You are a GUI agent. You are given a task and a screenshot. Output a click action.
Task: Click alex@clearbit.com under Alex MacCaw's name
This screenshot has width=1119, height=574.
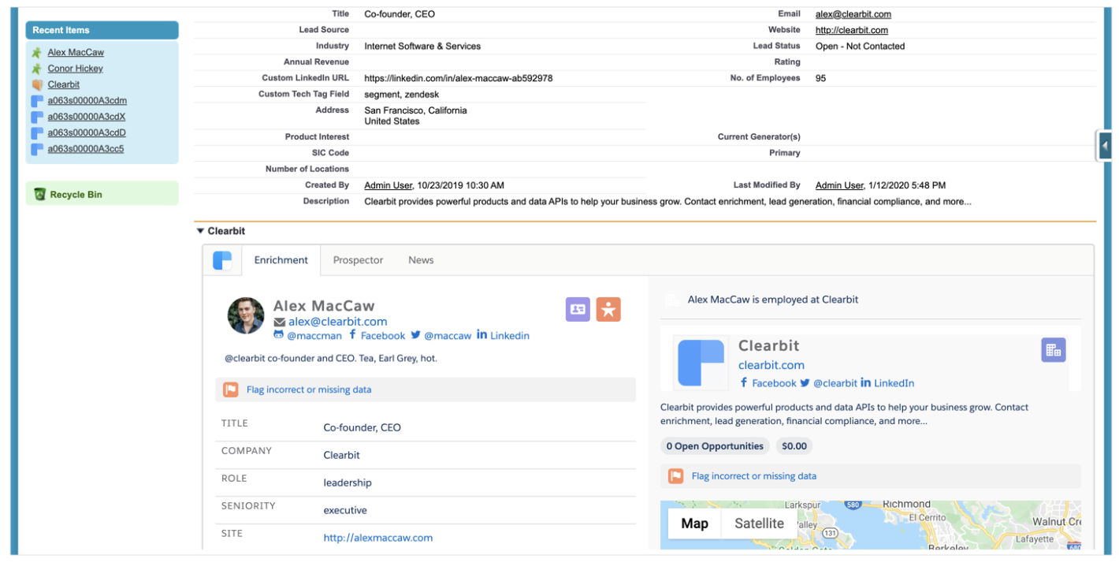click(x=337, y=322)
